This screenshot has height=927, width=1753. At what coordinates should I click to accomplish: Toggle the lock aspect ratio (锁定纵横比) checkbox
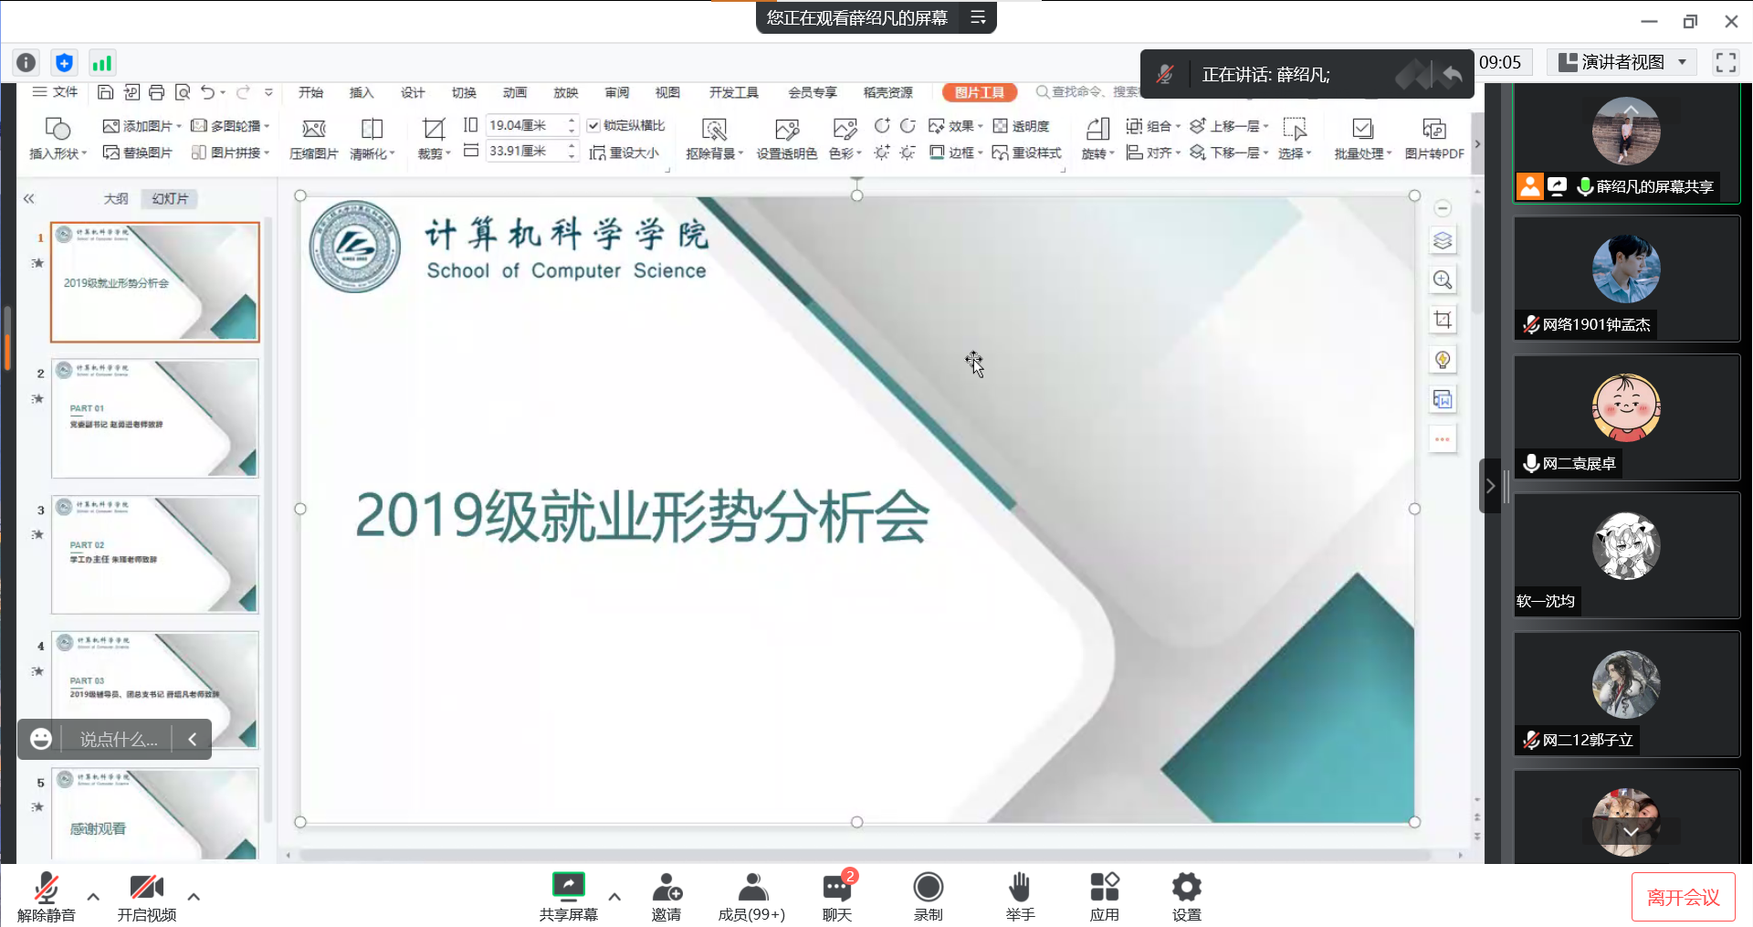point(593,126)
